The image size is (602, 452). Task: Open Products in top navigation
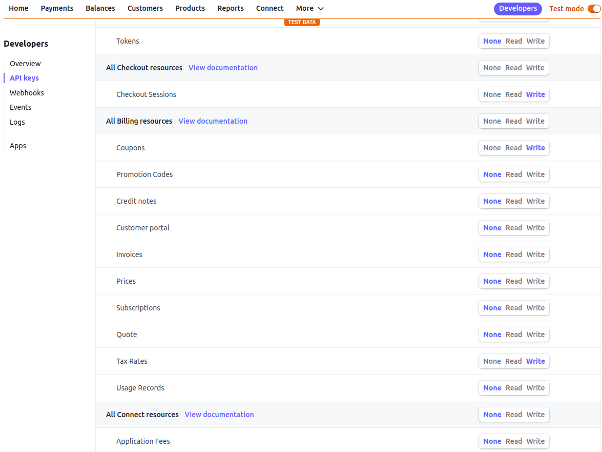tap(190, 8)
